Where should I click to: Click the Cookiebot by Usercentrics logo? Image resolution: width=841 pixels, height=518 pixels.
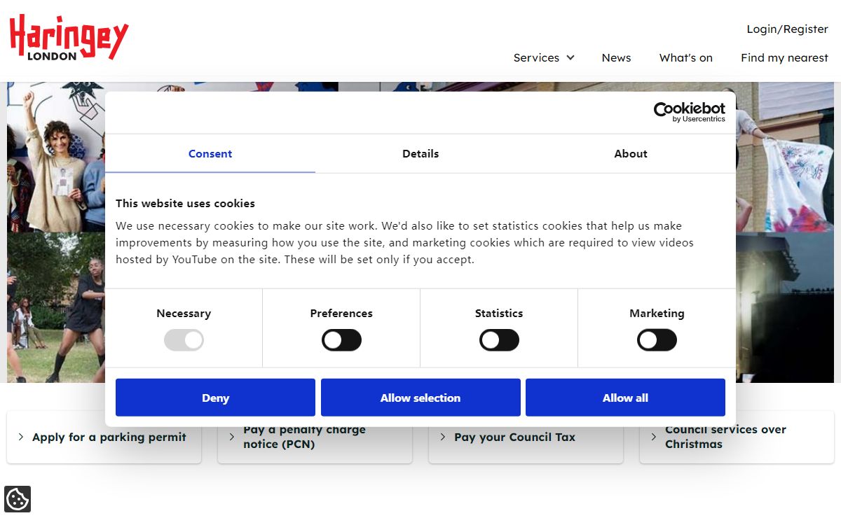689,112
